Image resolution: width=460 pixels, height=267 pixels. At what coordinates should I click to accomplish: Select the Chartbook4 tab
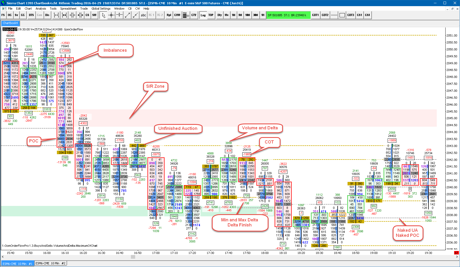(x=10, y=23)
